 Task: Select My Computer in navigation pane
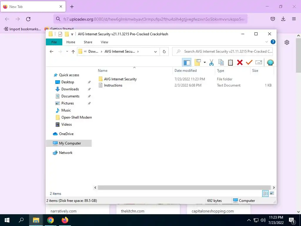pyautogui.click(x=69, y=143)
